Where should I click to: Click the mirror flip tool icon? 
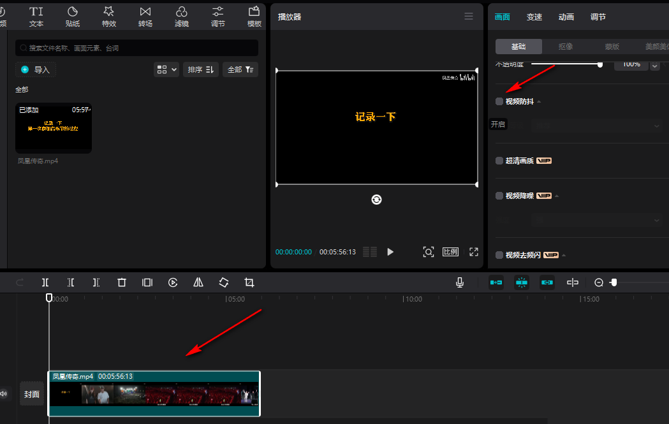tap(198, 282)
